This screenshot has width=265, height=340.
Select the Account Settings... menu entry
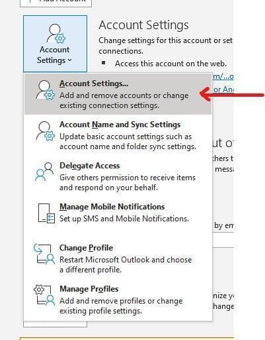coord(118,94)
